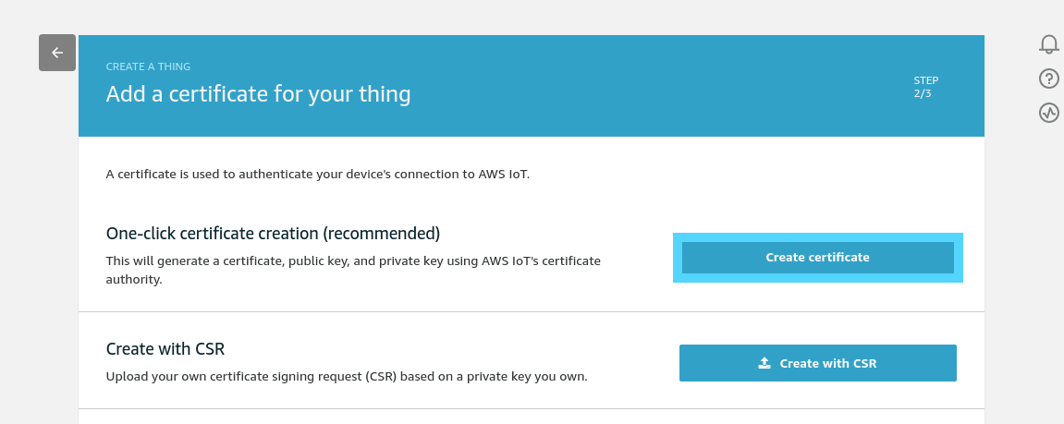This screenshot has width=1064, height=424.
Task: Open the activity monitor pulse icon
Action: 1048,113
